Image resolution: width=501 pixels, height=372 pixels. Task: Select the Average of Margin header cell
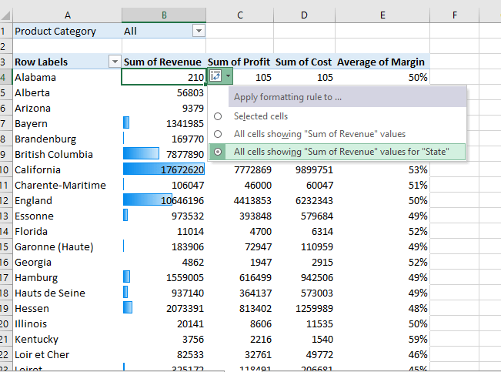tap(382, 62)
